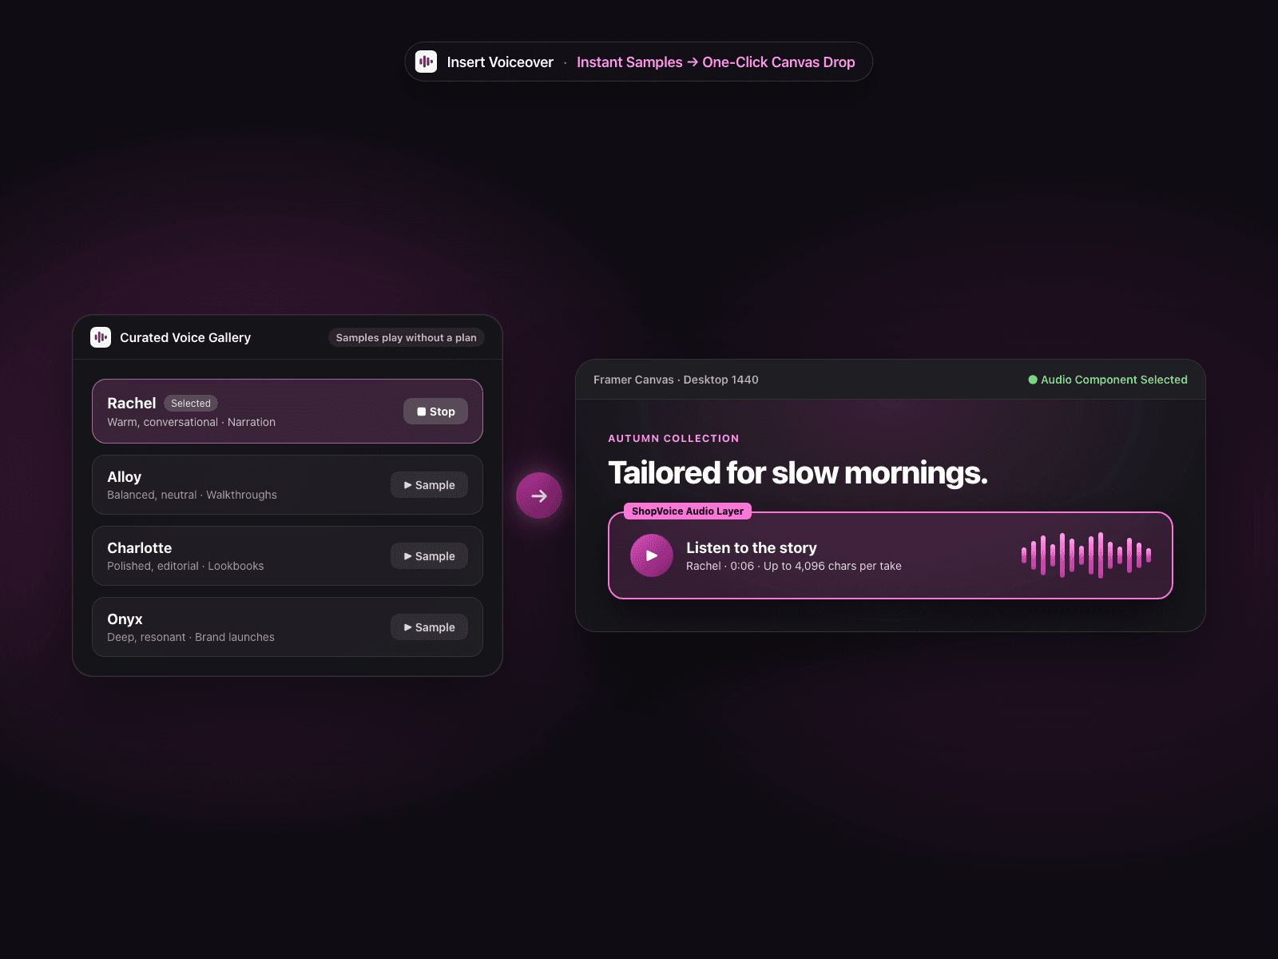The height and width of the screenshot is (959, 1278).
Task: Select the Onyx voice name
Action: 125,619
